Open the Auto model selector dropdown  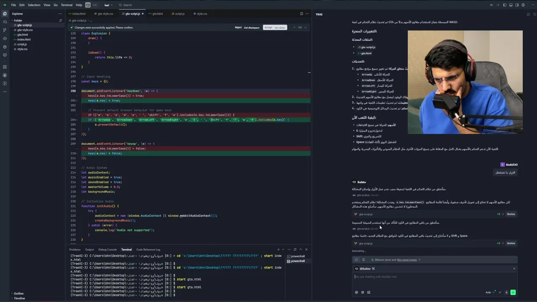pyautogui.click(x=490, y=292)
